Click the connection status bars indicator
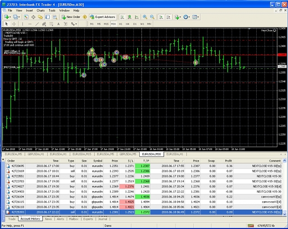The height and width of the screenshot is (229, 288). [251, 226]
